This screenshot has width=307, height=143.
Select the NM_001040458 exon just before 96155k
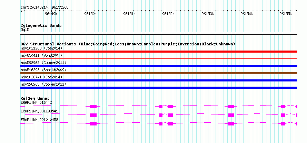coord(283,124)
